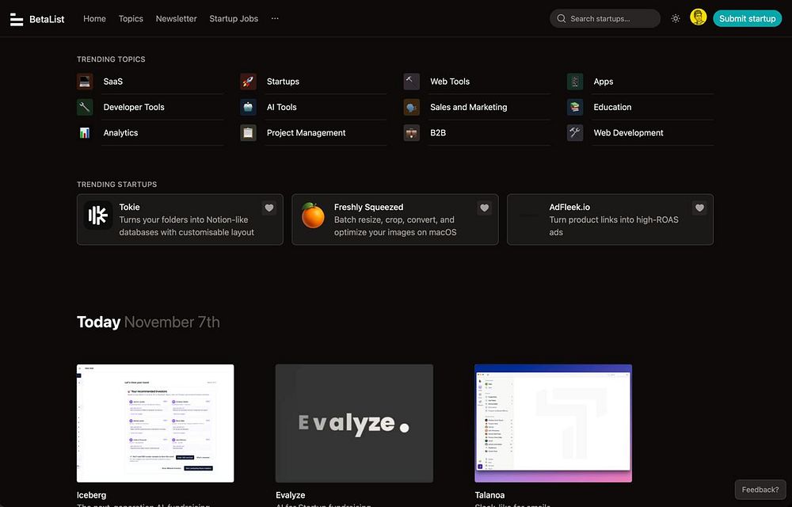The image size is (792, 507).
Task: Click the Today November 7th heading
Action: [x=148, y=322]
